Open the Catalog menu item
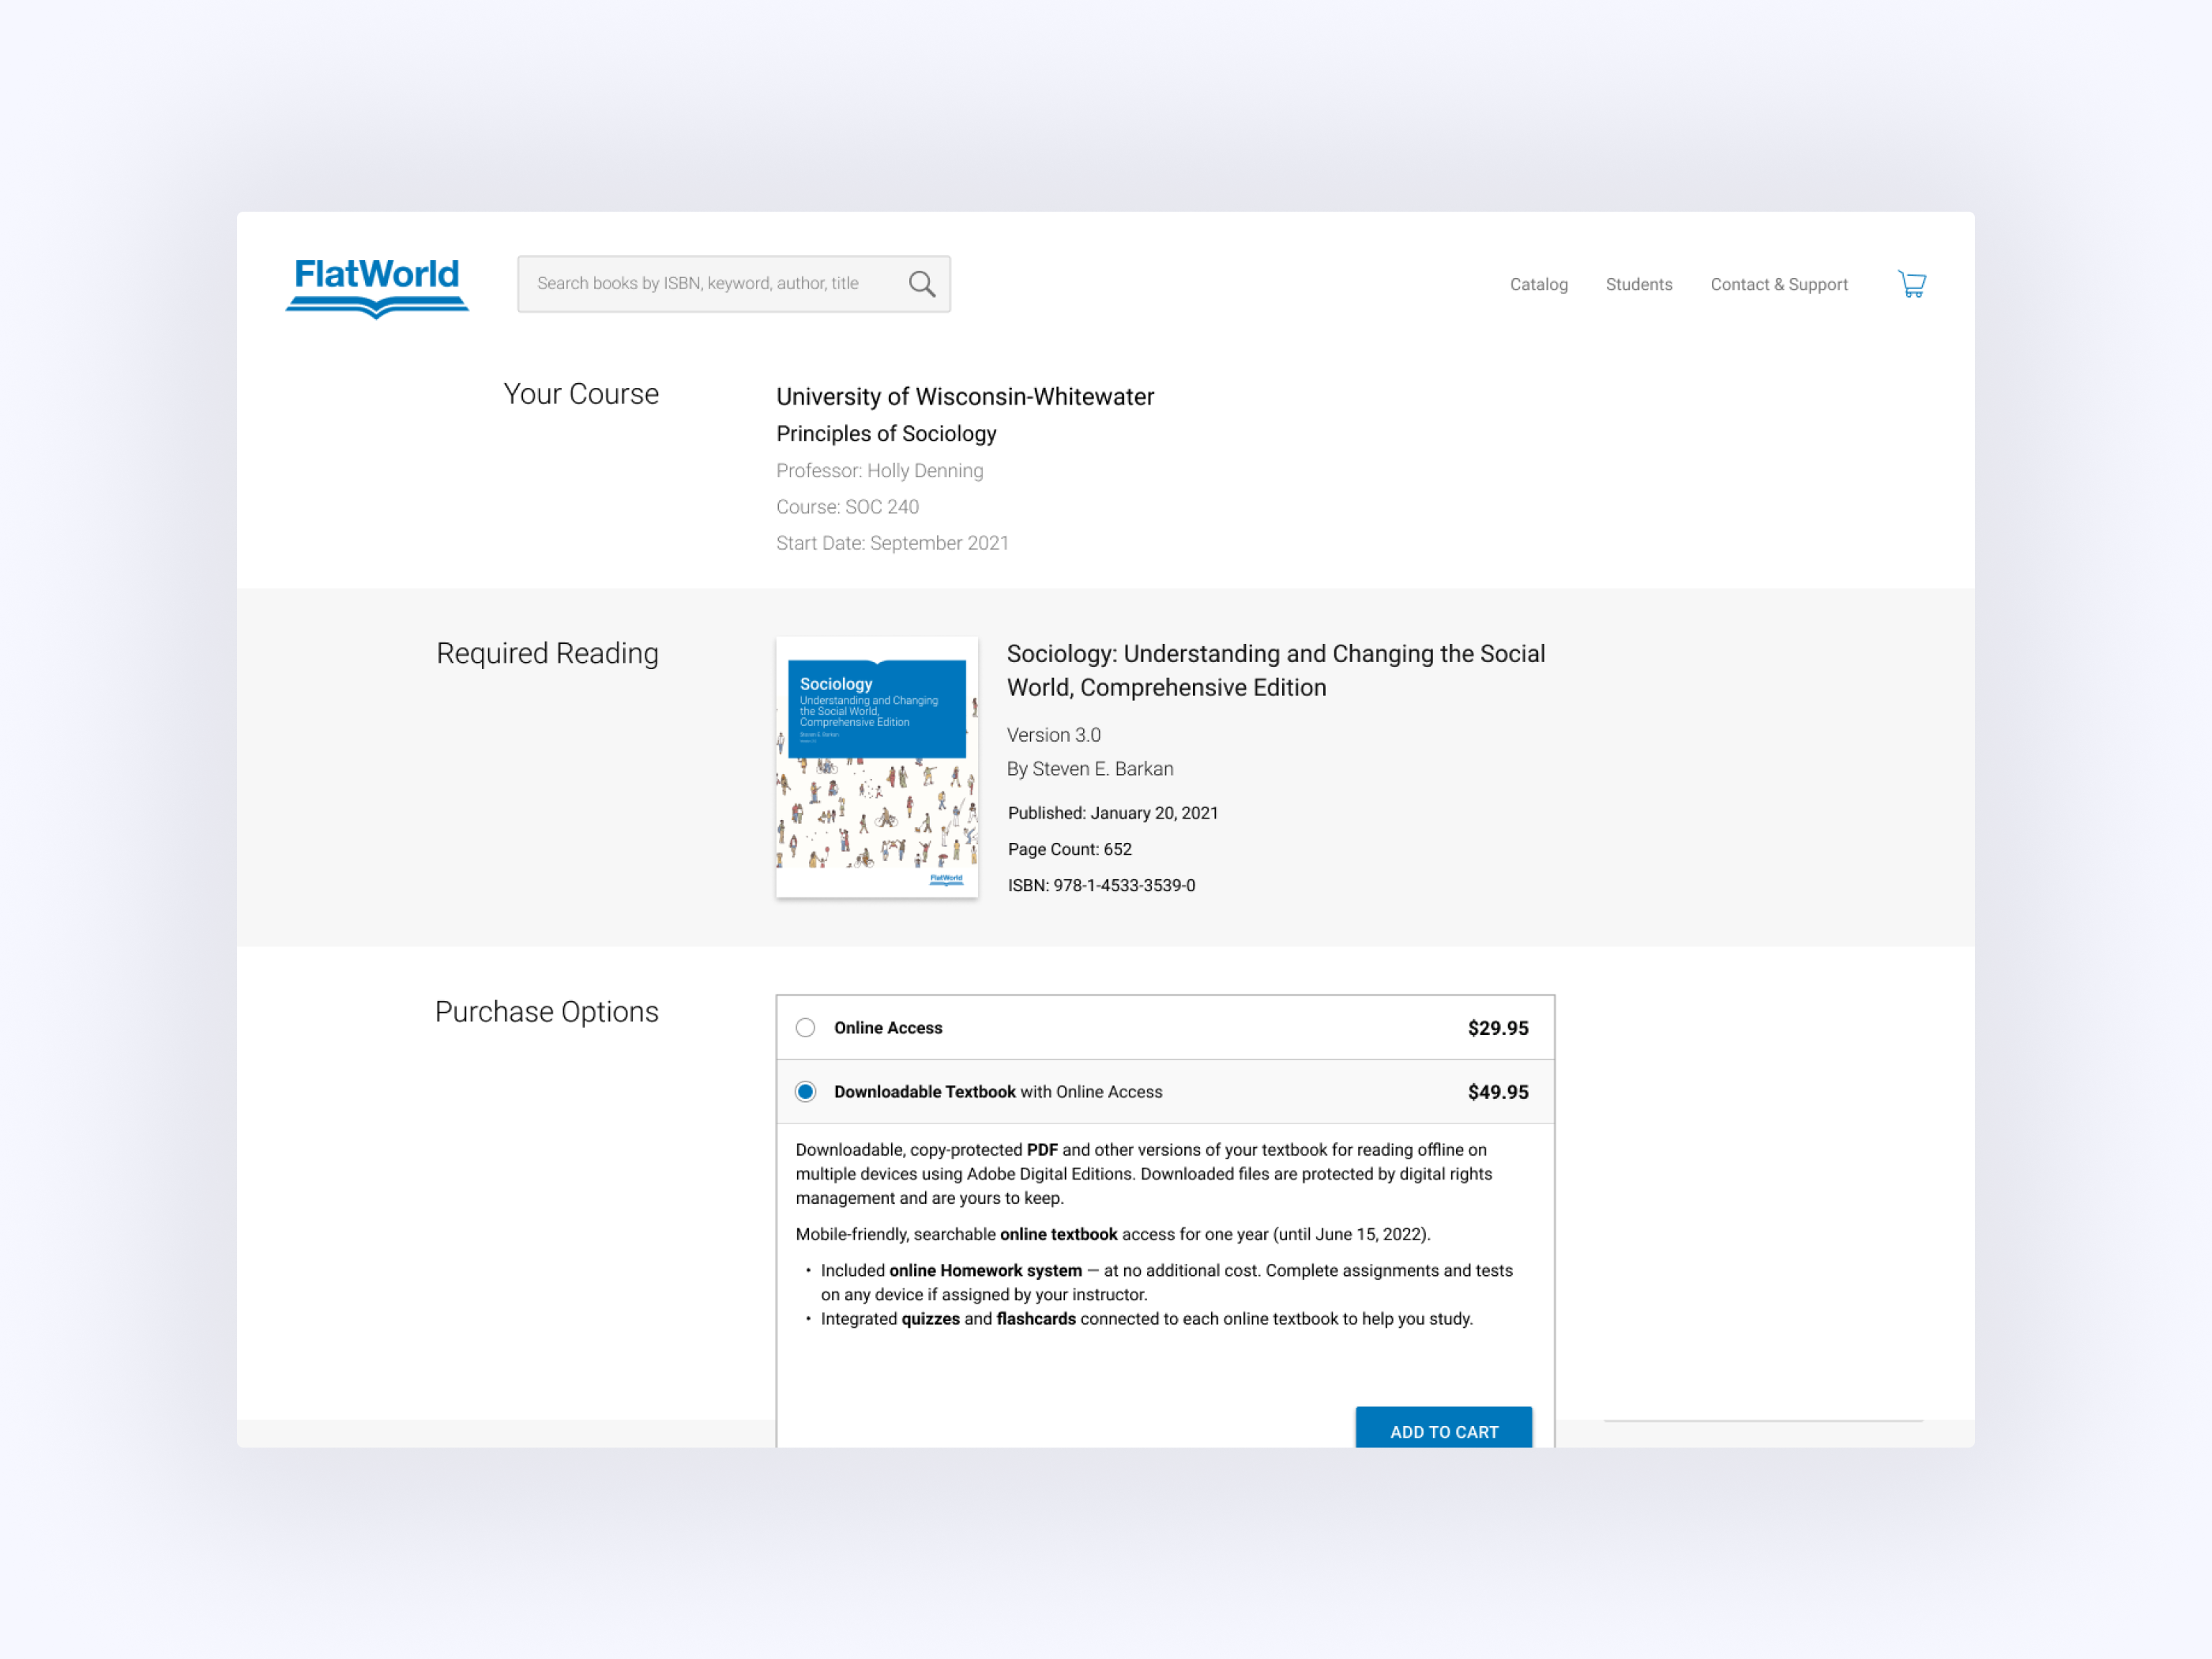The height and width of the screenshot is (1659, 2212). click(x=1538, y=284)
